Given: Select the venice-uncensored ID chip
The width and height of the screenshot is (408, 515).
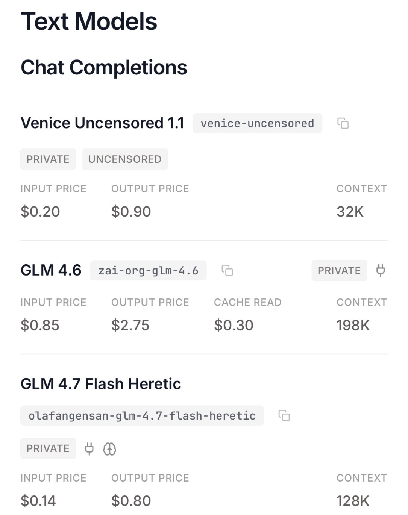Looking at the screenshot, I should (257, 123).
